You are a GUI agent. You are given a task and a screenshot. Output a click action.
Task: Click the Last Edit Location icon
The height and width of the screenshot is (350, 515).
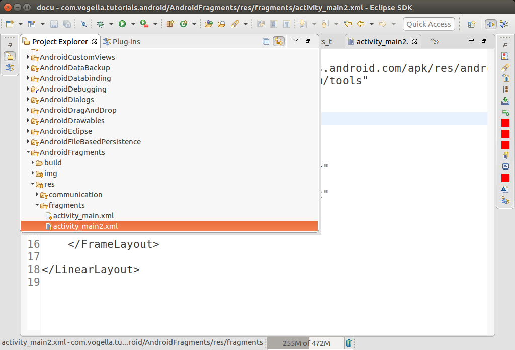pyautogui.click(x=348, y=24)
